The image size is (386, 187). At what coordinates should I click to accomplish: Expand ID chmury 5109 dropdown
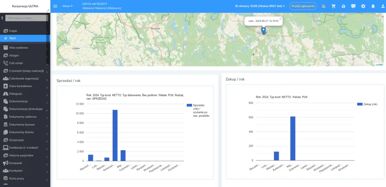(x=260, y=6)
